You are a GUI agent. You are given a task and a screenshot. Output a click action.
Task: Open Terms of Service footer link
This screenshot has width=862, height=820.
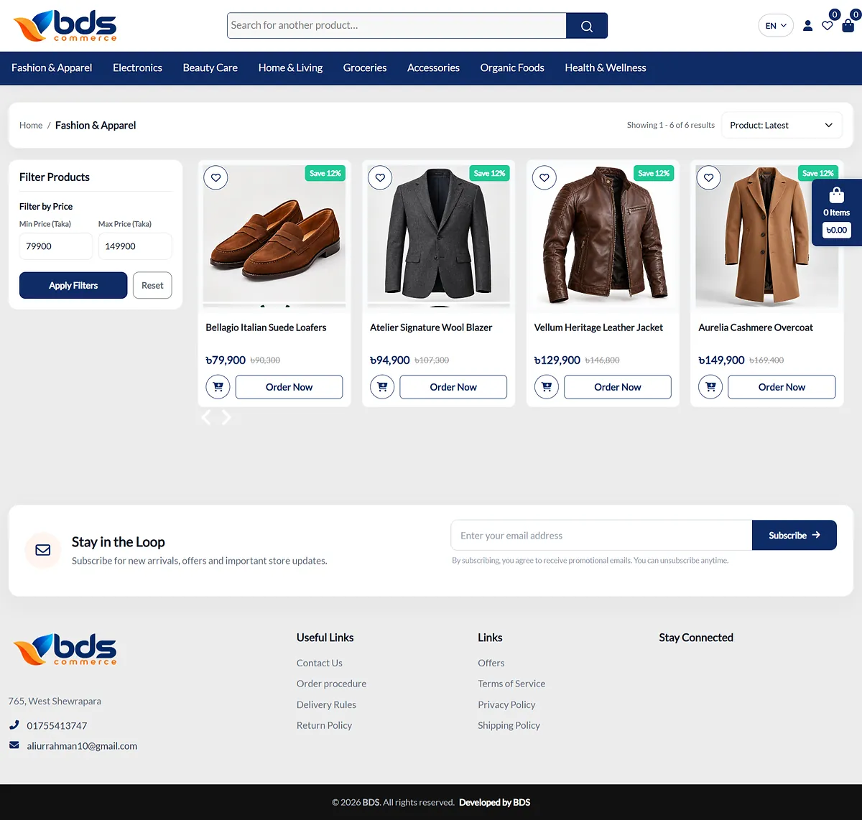[x=511, y=684]
